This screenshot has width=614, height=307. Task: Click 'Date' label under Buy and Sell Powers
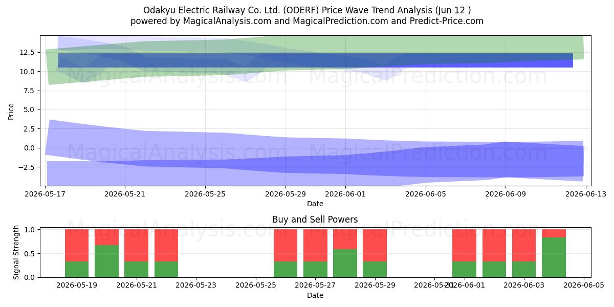tap(315, 295)
